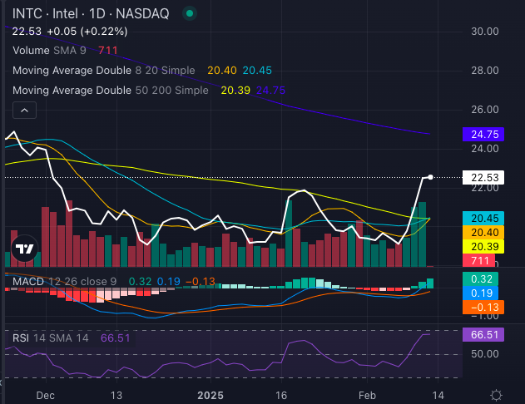
Task: Click the white last-price dot on chart
Action: [430, 177]
